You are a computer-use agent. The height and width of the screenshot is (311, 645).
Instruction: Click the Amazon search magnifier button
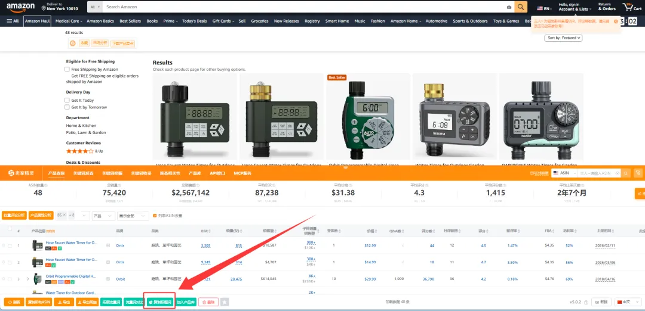pos(521,7)
